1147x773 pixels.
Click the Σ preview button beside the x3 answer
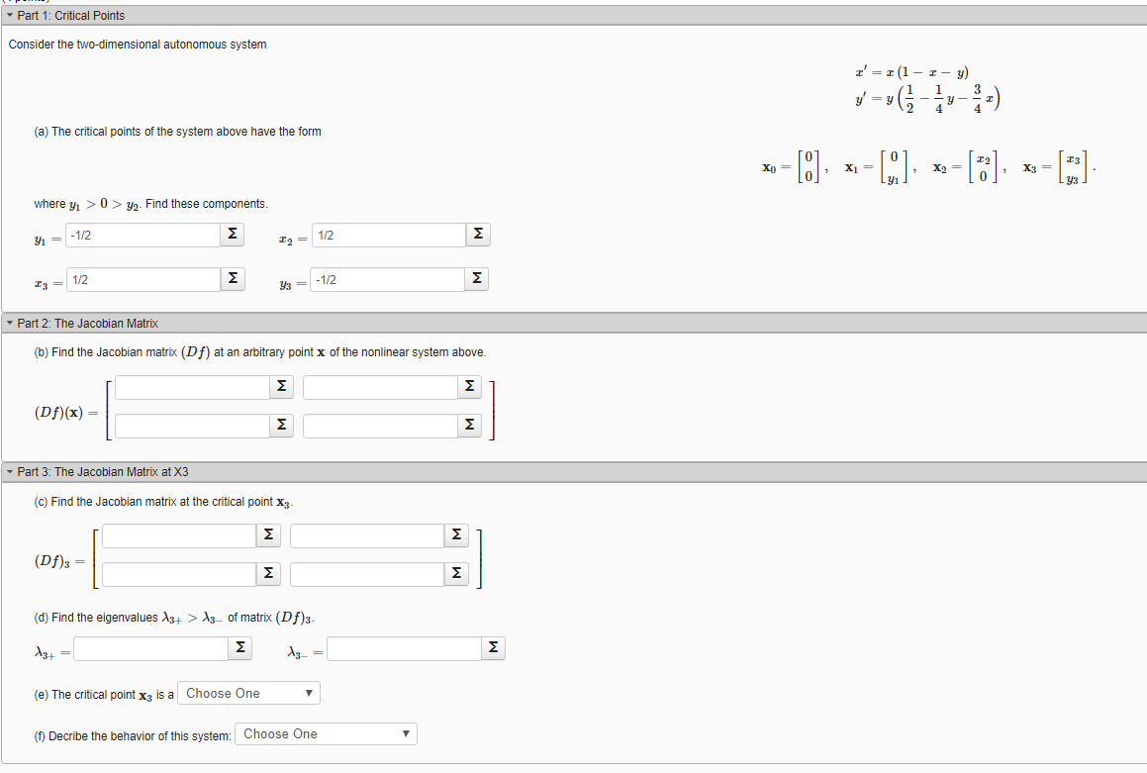[232, 278]
